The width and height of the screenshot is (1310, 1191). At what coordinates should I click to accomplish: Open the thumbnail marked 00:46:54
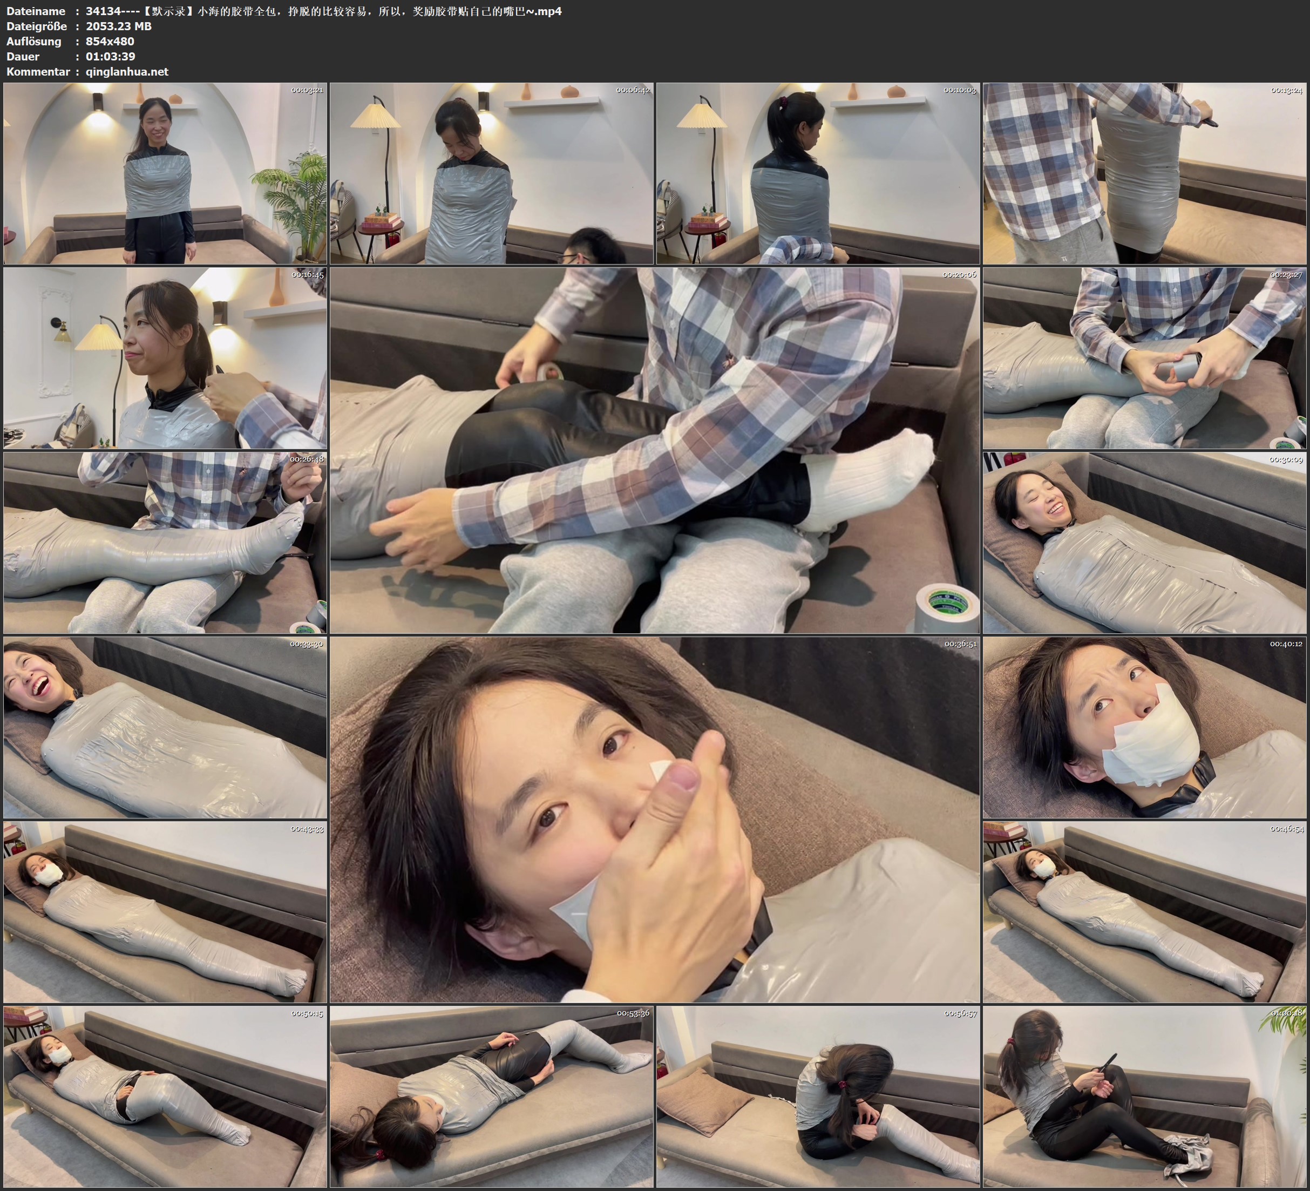(1145, 912)
